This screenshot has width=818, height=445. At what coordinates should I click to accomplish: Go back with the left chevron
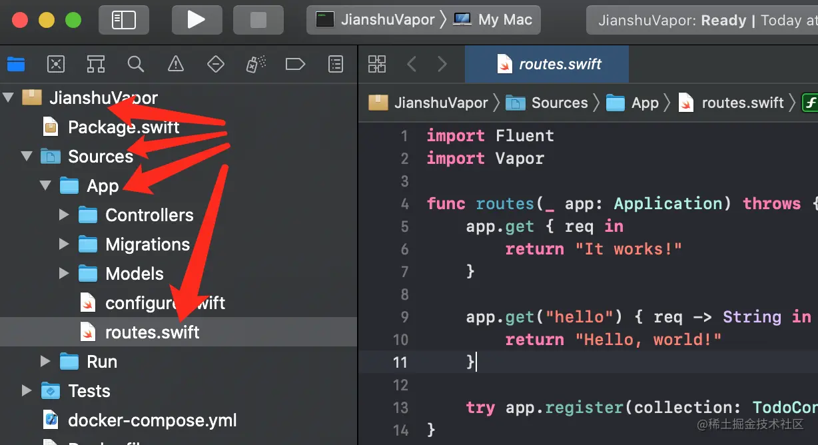412,64
